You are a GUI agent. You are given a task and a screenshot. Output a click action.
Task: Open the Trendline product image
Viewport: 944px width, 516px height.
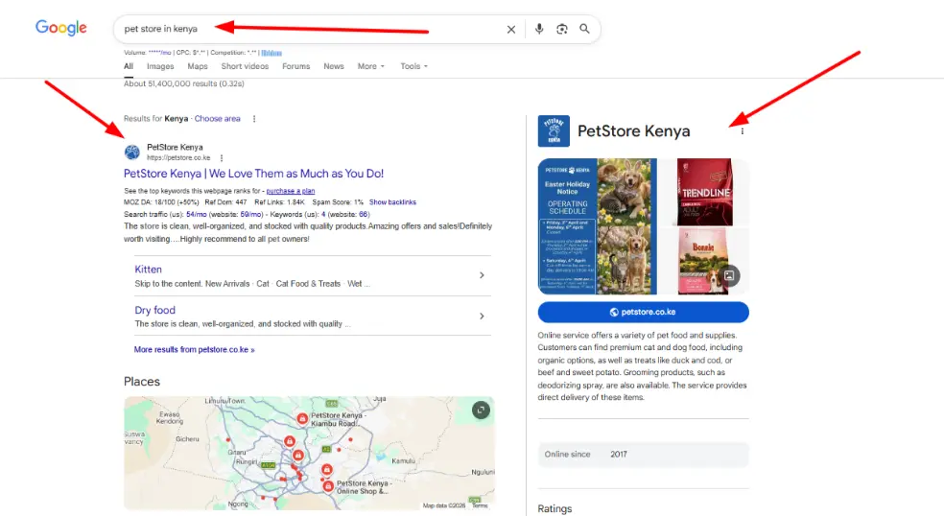click(704, 192)
